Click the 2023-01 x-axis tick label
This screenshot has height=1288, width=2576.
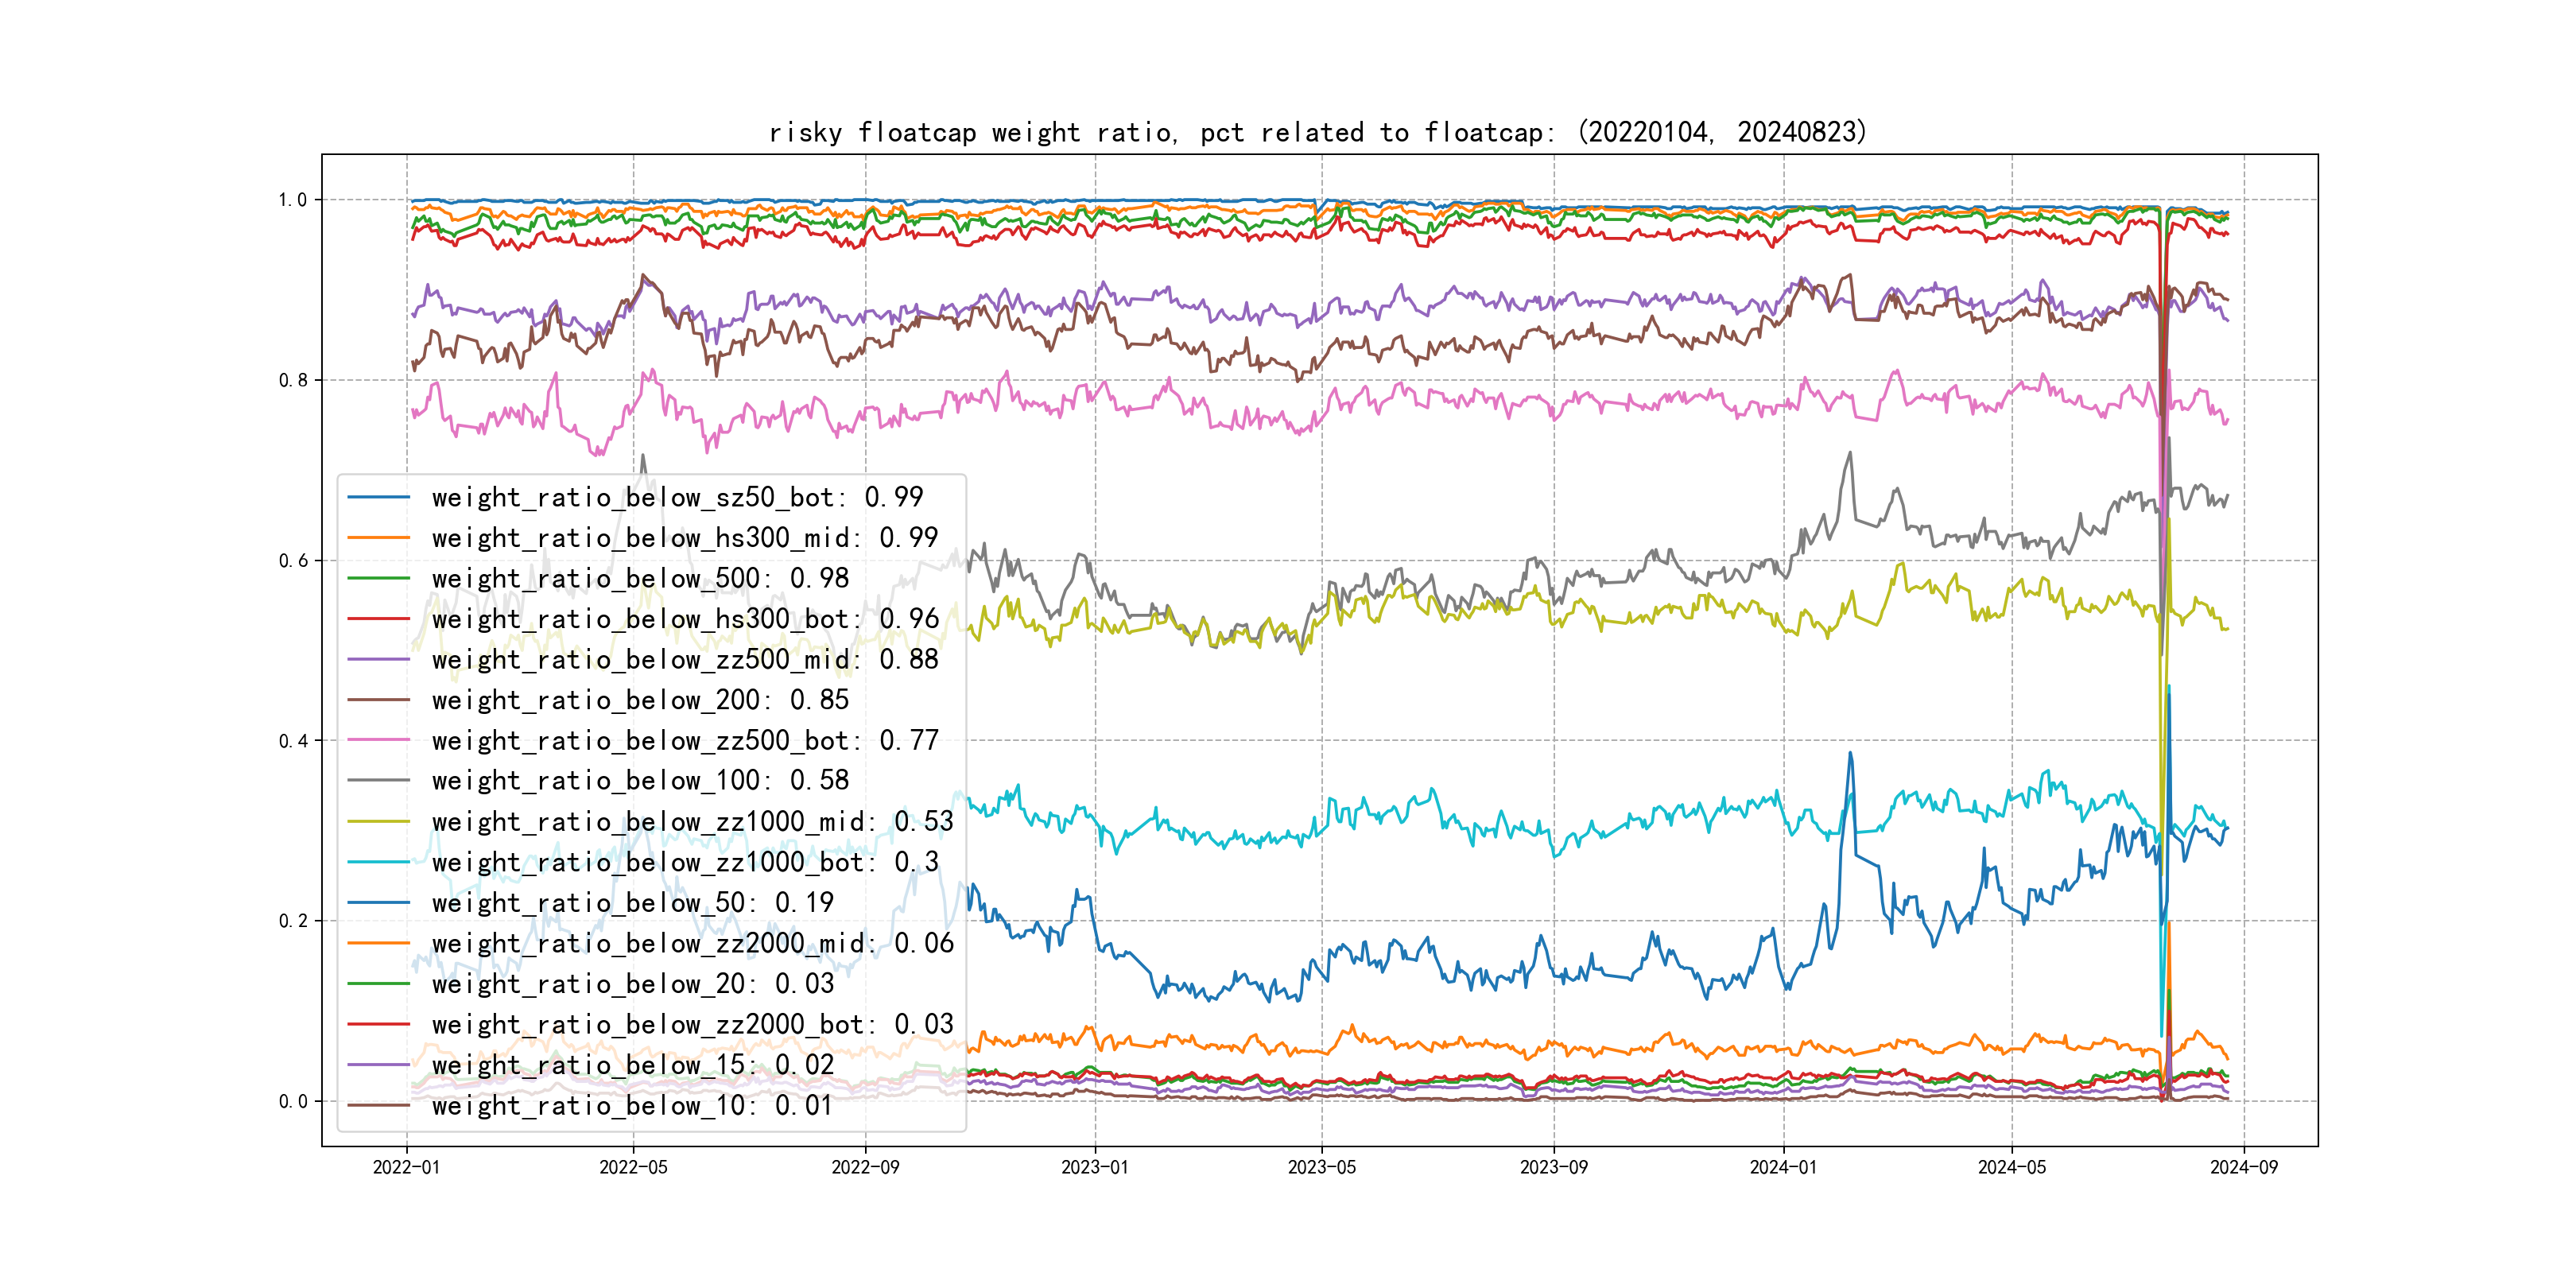click(1094, 1167)
